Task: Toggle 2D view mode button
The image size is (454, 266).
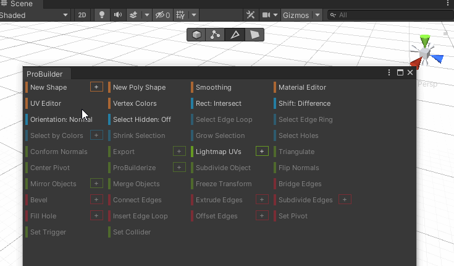Action: pos(82,15)
